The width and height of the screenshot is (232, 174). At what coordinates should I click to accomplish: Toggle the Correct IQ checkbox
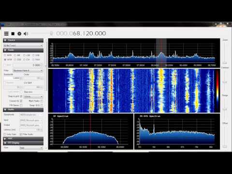coord(21,101)
